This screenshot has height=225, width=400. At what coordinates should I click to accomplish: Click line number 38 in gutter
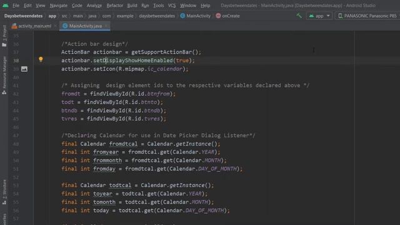coord(16,61)
